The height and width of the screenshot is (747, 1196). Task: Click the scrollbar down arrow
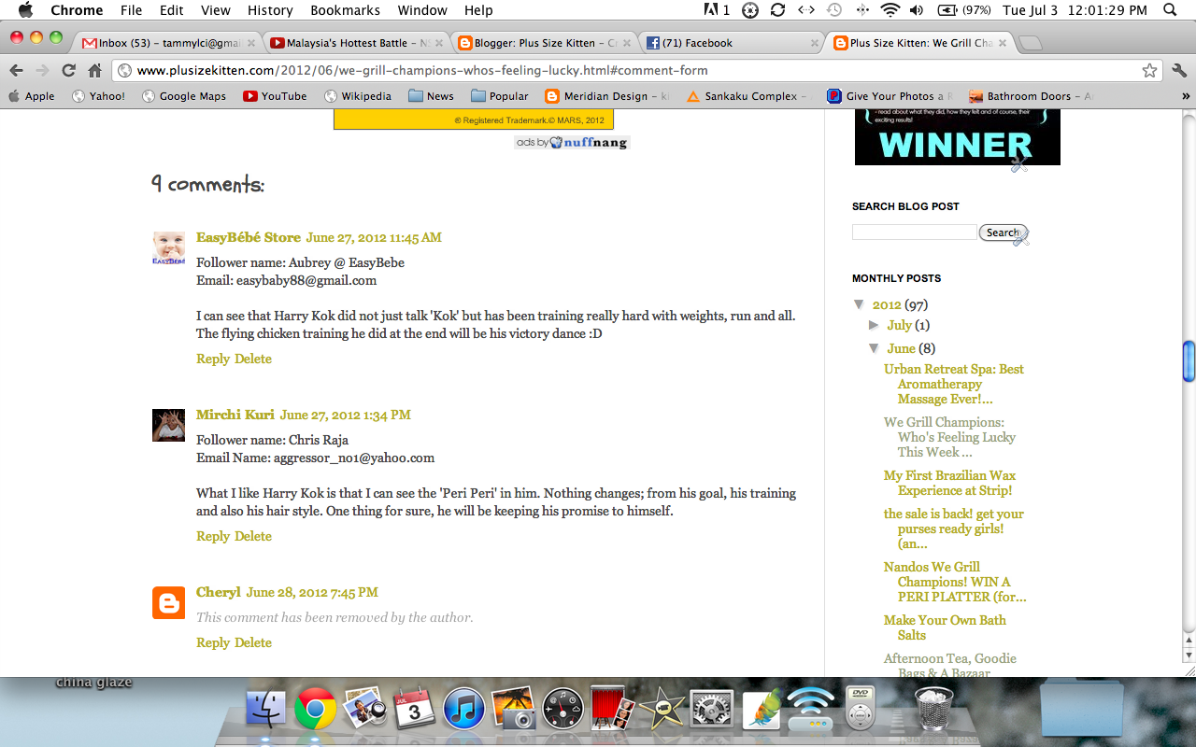pyautogui.click(x=1189, y=655)
